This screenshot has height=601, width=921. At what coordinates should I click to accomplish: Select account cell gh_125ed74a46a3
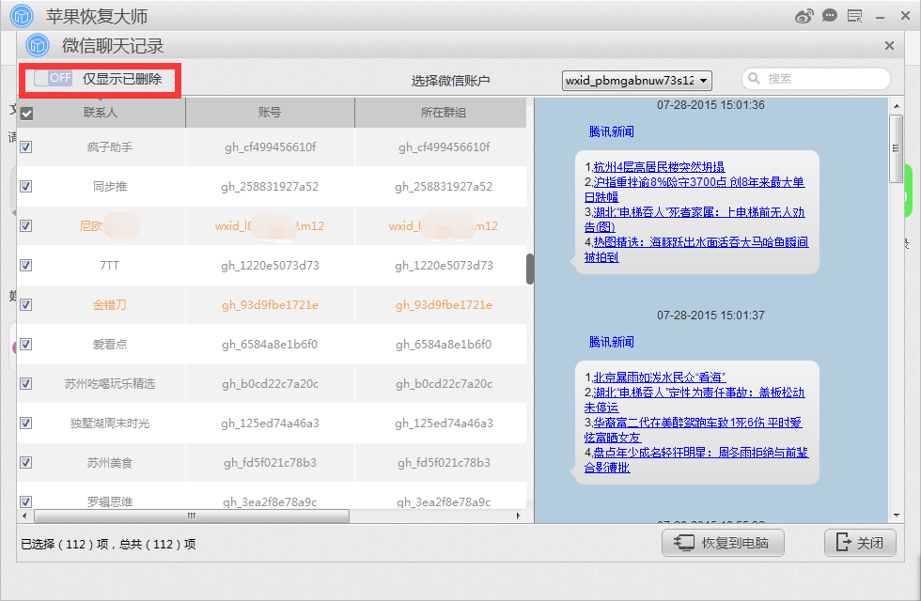point(271,423)
